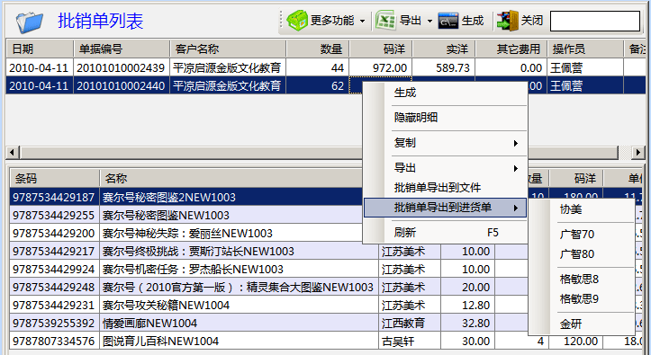Open the 更多功能 dropdown arrow
The image size is (651, 355).
pos(363,22)
